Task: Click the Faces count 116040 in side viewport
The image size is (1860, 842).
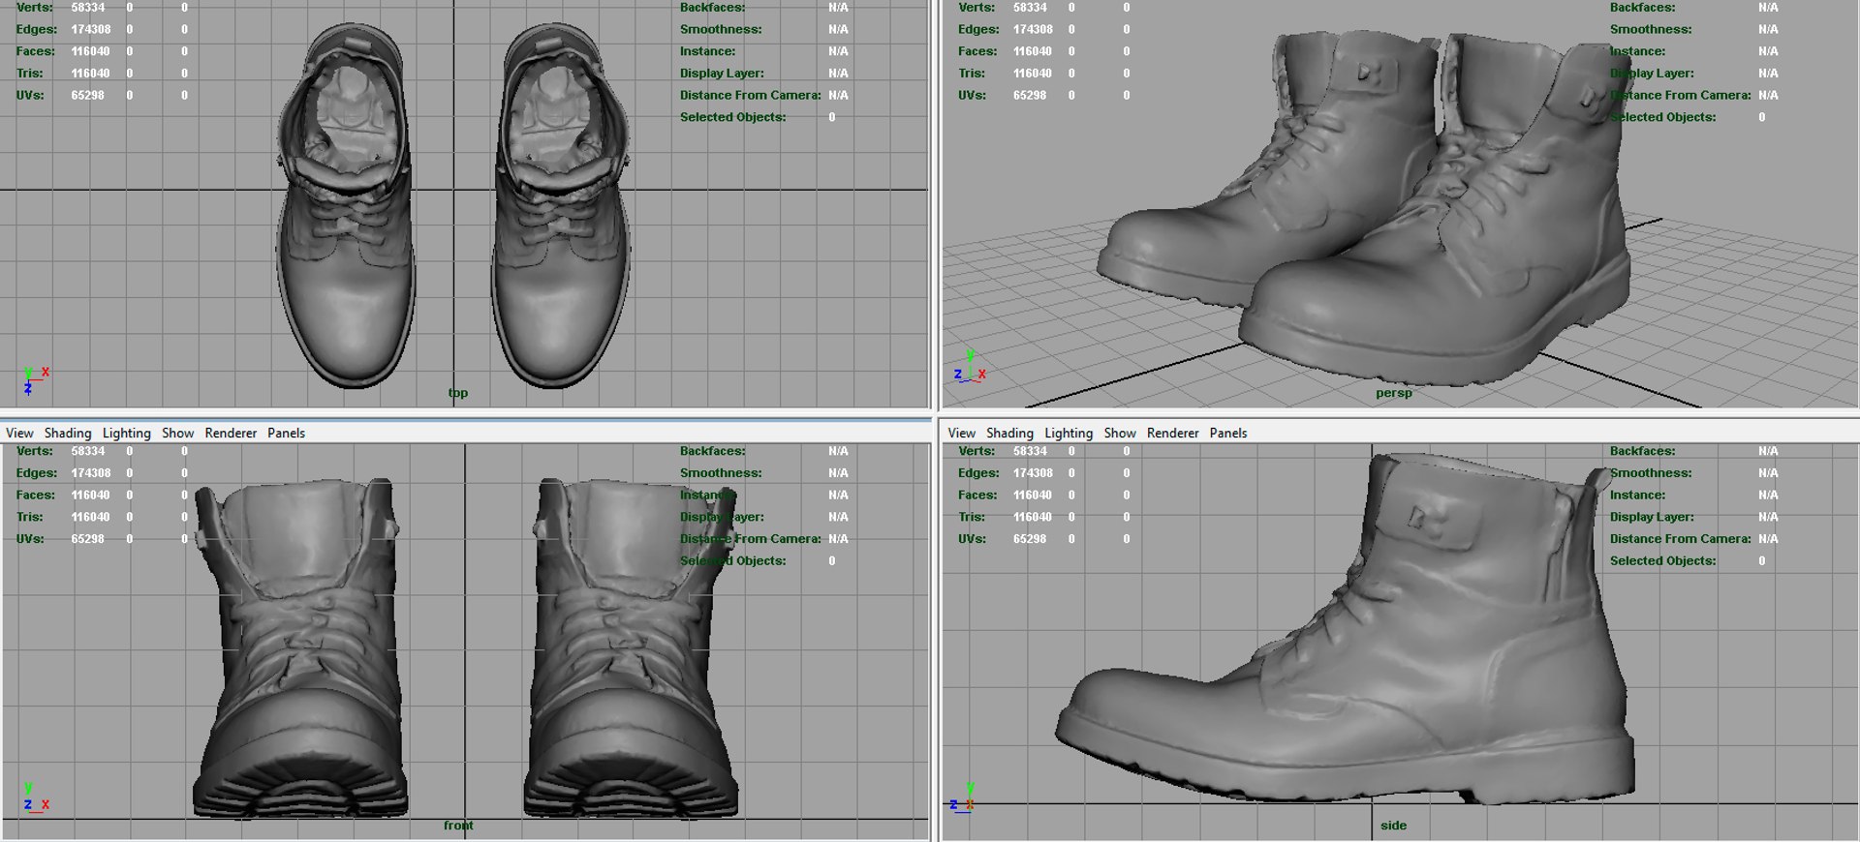Action: [x=1033, y=495]
